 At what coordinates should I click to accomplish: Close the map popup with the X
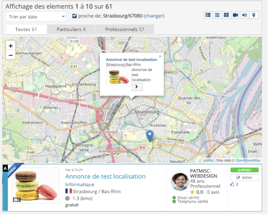[x=160, y=56]
